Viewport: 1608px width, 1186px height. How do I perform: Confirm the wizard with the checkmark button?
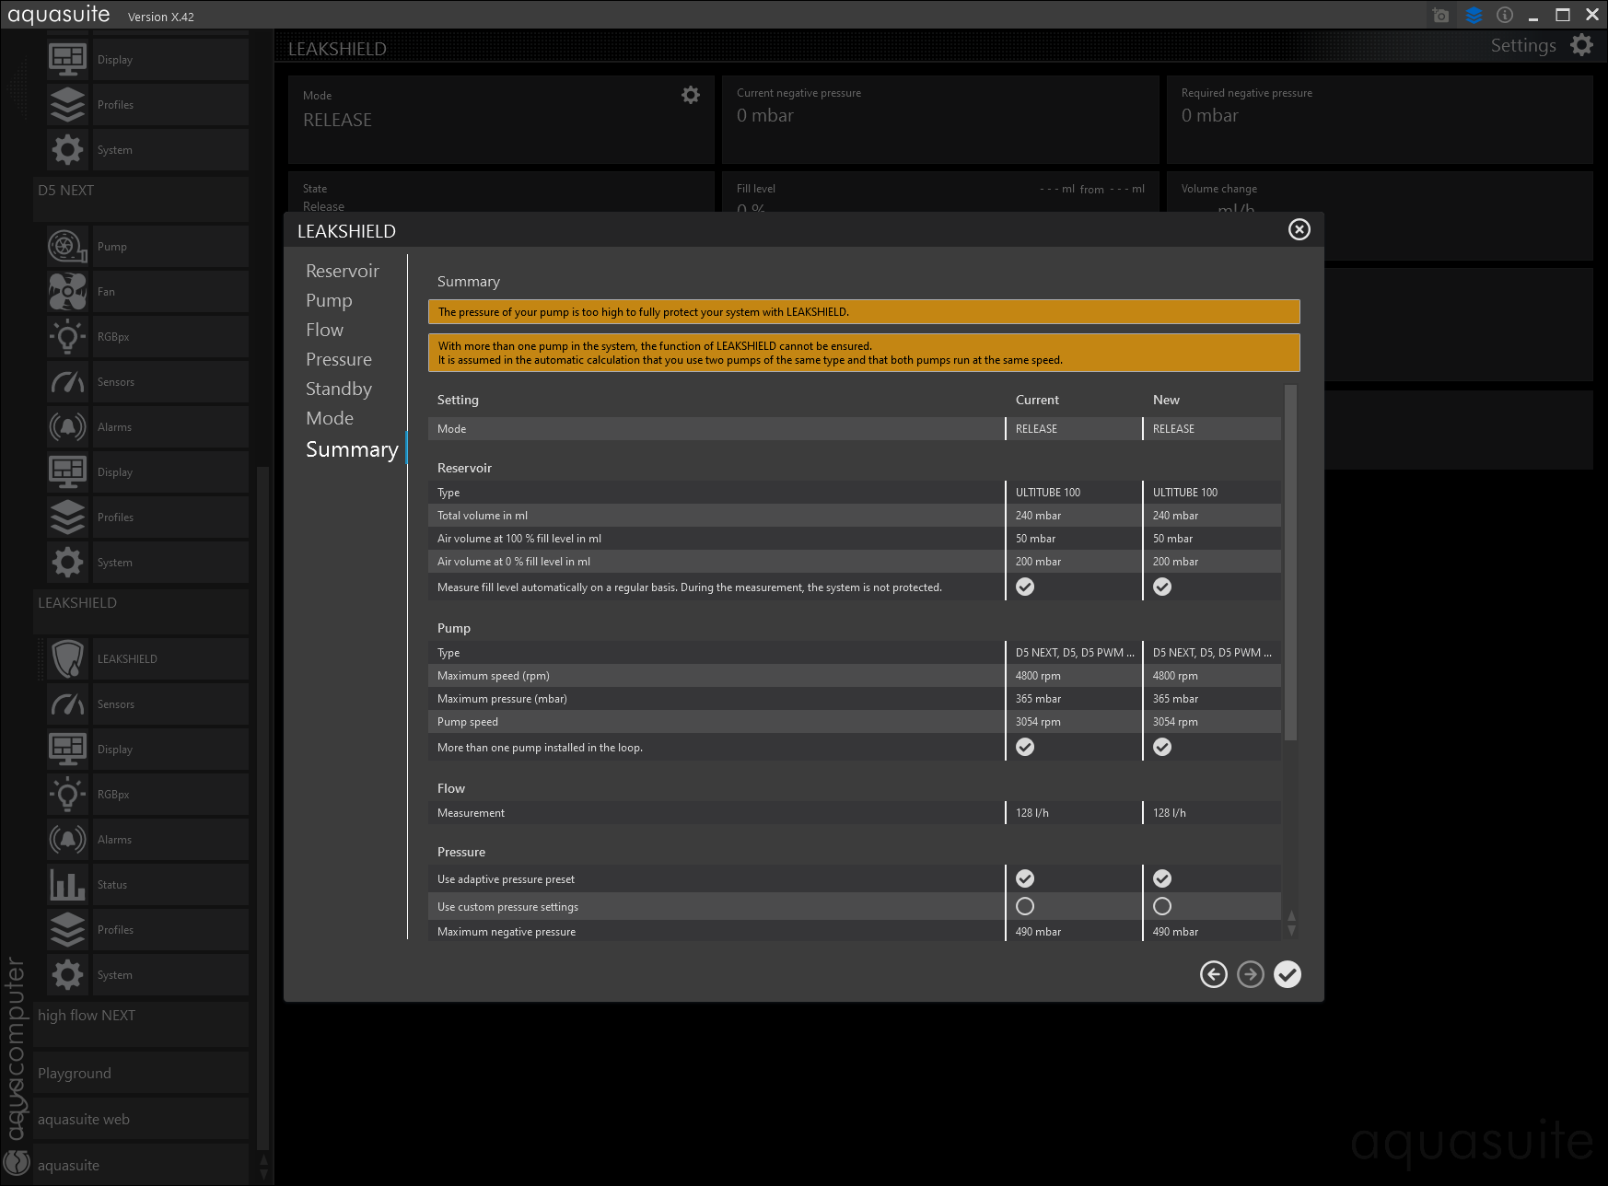coord(1287,974)
